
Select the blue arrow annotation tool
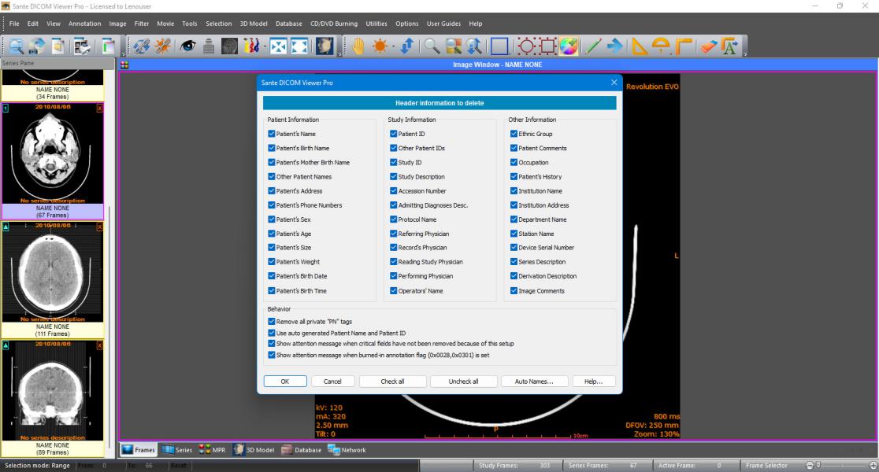tap(615, 46)
